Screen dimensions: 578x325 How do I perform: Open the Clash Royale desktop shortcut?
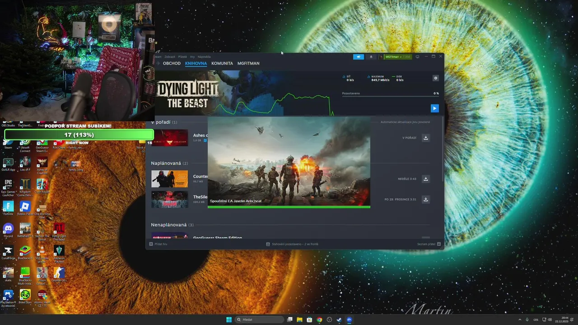[x=42, y=186]
